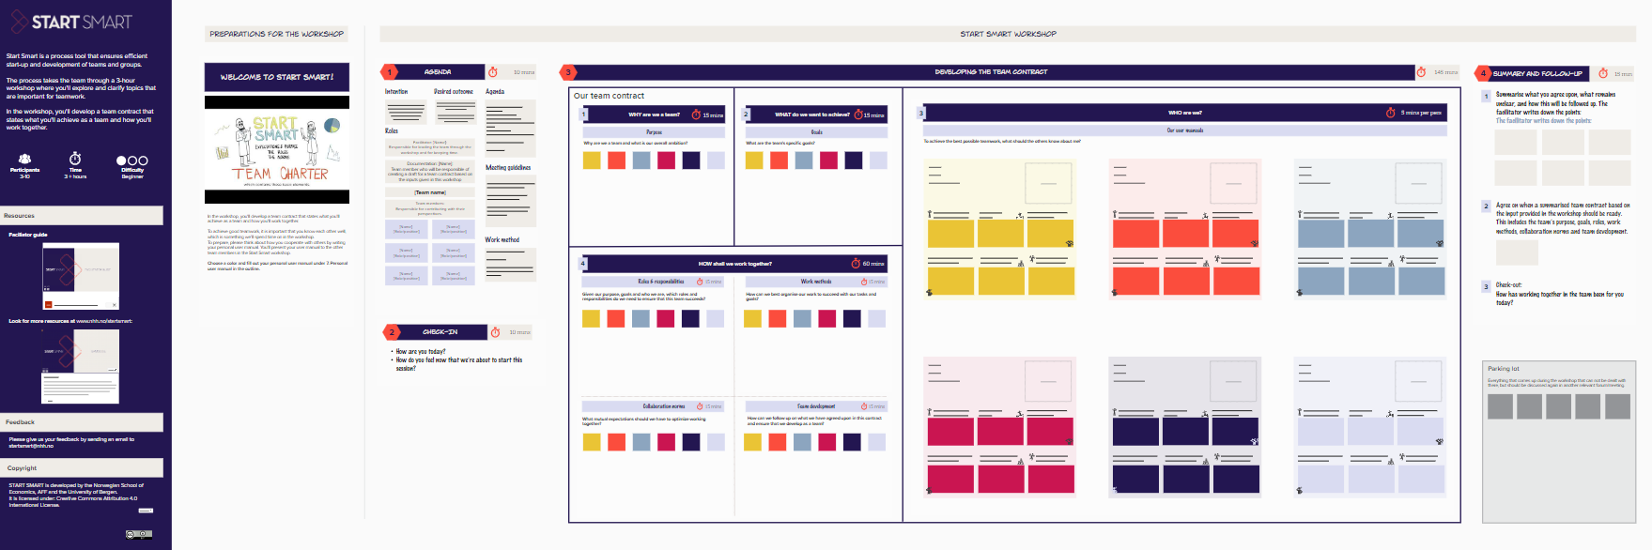Select yellow sticky under Purpose question
Viewport: 1652px width, 550px height.
pyautogui.click(x=592, y=160)
